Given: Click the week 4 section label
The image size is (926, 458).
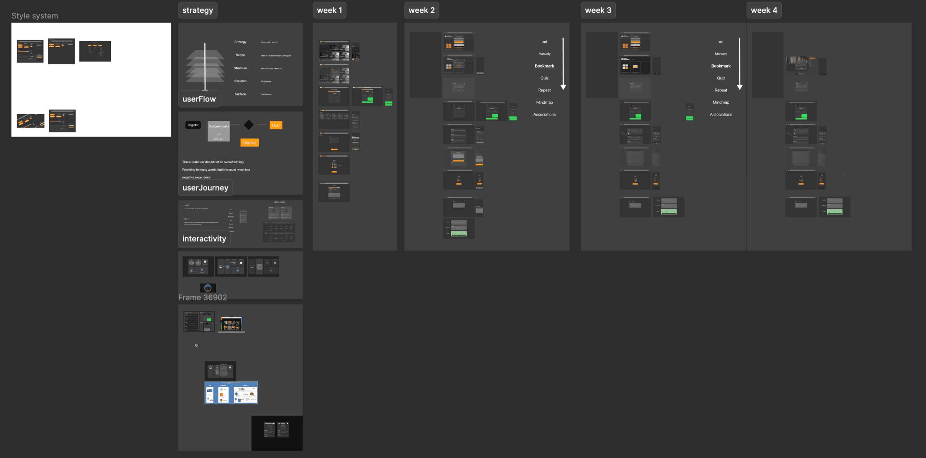Looking at the screenshot, I should pyautogui.click(x=764, y=10).
